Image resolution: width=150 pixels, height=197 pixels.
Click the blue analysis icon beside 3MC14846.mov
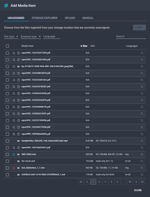coord(14,154)
